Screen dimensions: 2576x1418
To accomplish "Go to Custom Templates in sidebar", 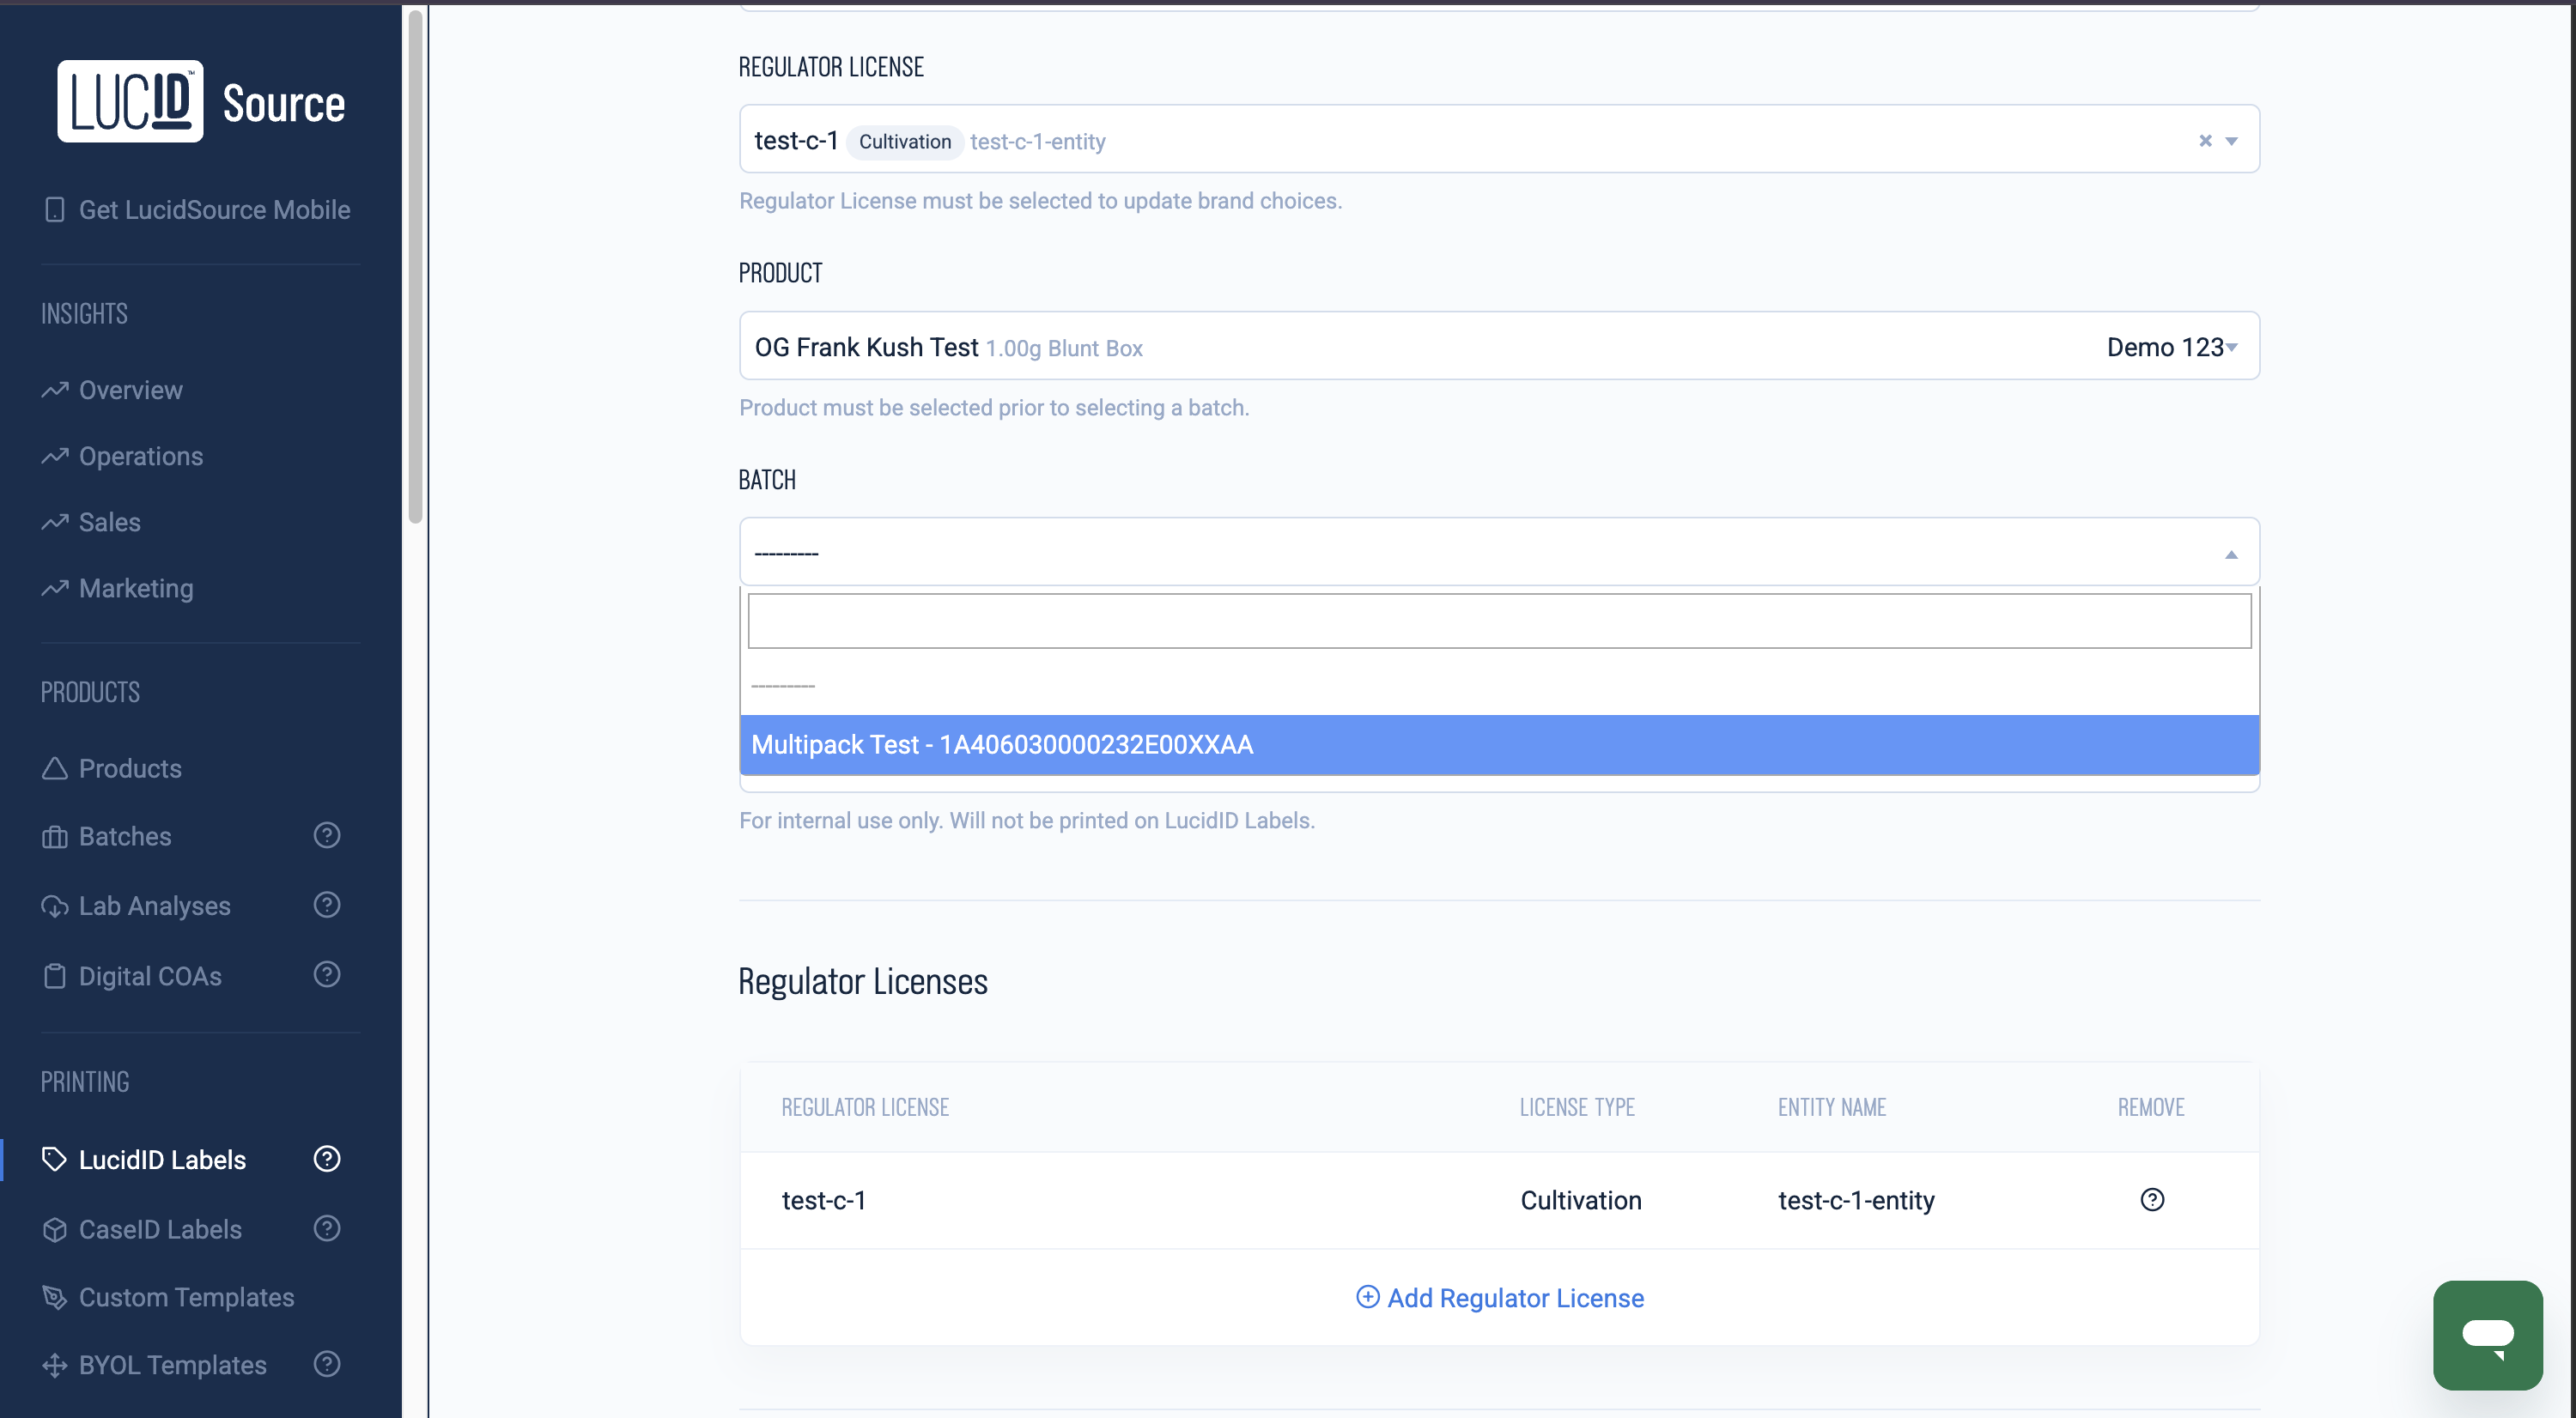I will pyautogui.click(x=186, y=1297).
